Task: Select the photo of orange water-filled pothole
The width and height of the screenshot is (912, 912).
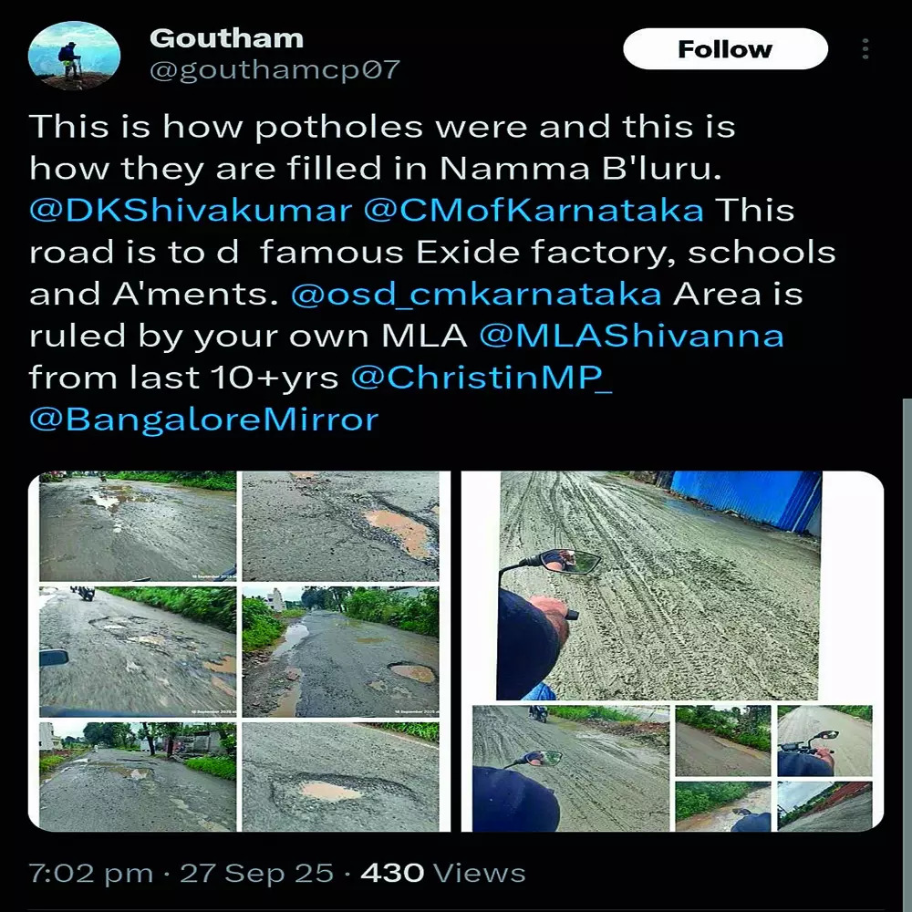Action: (340, 526)
